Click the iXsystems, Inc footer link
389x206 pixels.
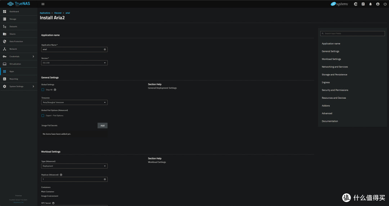pos(19,202)
